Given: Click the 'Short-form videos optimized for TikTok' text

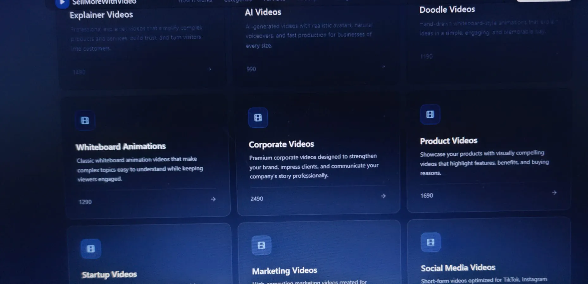Looking at the screenshot, I should click(484, 280).
